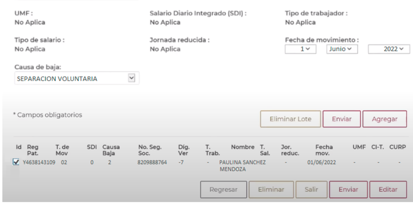Open the month dropdown showing Junio

click(x=342, y=49)
